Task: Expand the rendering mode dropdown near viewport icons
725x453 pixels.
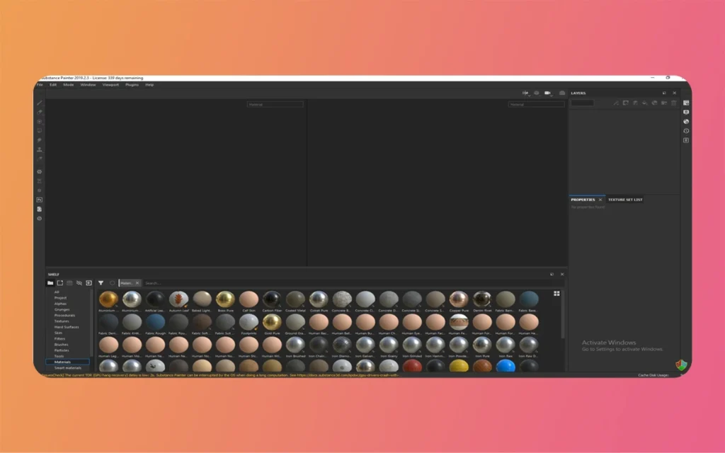Action: click(x=530, y=96)
